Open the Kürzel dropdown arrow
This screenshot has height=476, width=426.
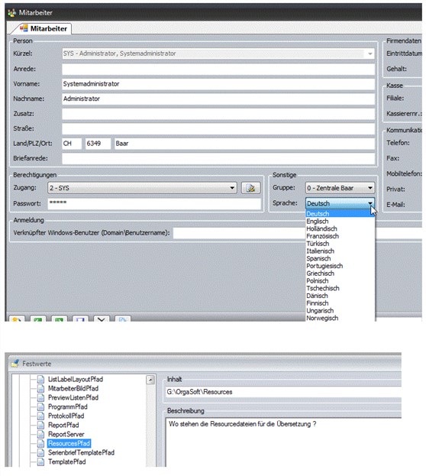370,53
